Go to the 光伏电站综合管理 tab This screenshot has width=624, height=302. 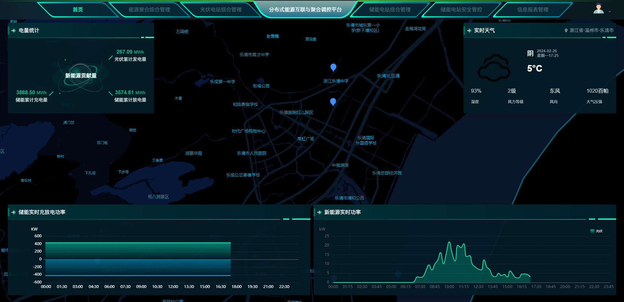coord(221,10)
